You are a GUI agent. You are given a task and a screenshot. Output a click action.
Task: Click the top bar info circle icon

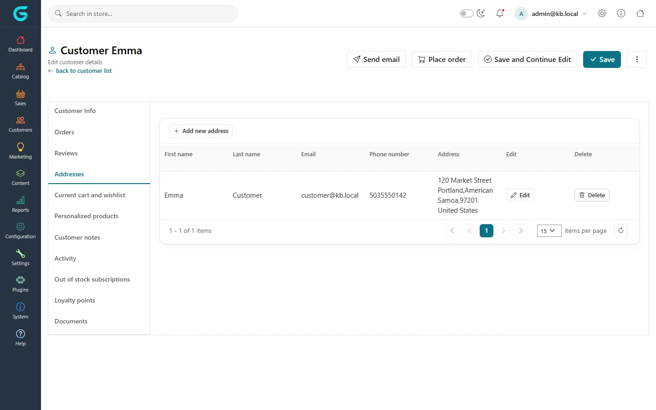coord(621,13)
